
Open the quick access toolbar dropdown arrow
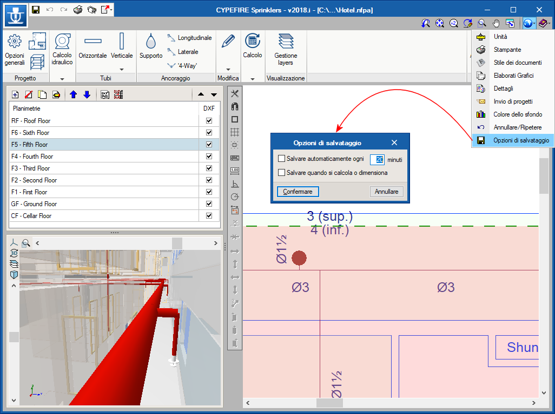111,10
